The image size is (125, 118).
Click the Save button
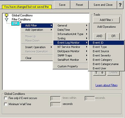(x=62, y=5)
